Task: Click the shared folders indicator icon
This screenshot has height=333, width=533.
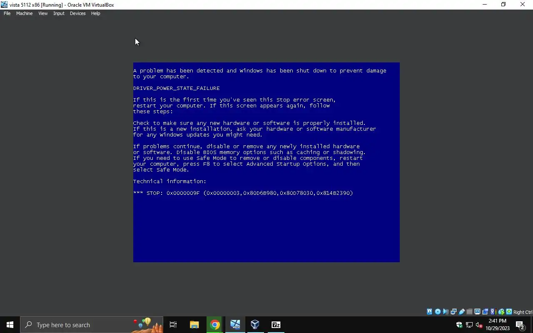Action: 470,312
